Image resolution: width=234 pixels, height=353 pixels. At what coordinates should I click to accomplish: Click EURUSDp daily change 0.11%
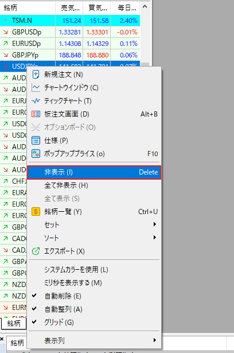coord(128,44)
